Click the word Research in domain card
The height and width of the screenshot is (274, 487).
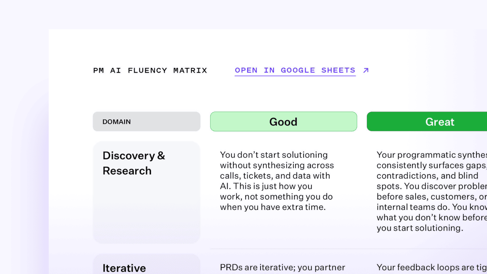[127, 171]
